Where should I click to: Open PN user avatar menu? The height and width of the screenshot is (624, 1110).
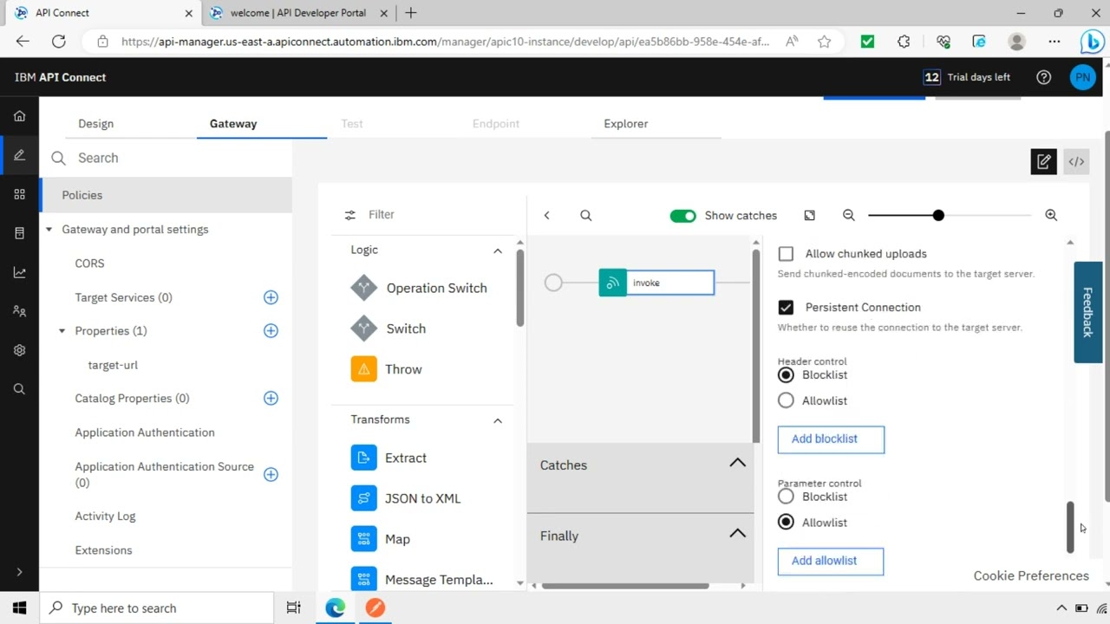coord(1082,77)
